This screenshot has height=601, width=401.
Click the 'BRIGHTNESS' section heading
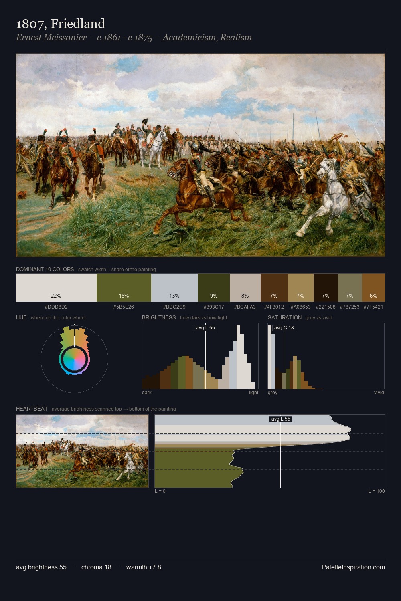pyautogui.click(x=159, y=317)
